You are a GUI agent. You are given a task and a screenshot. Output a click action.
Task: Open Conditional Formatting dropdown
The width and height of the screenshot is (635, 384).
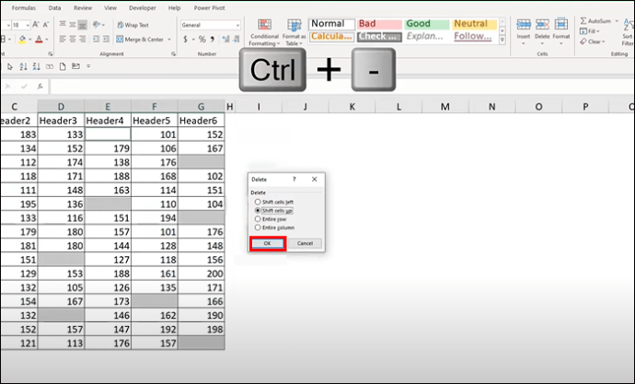(264, 32)
